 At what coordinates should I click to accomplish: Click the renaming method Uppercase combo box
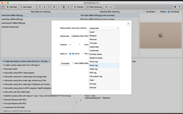tap(104, 28)
